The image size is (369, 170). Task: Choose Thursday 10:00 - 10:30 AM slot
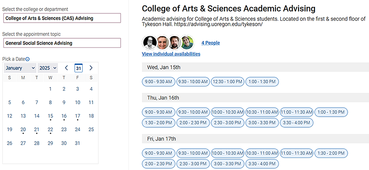(228, 112)
